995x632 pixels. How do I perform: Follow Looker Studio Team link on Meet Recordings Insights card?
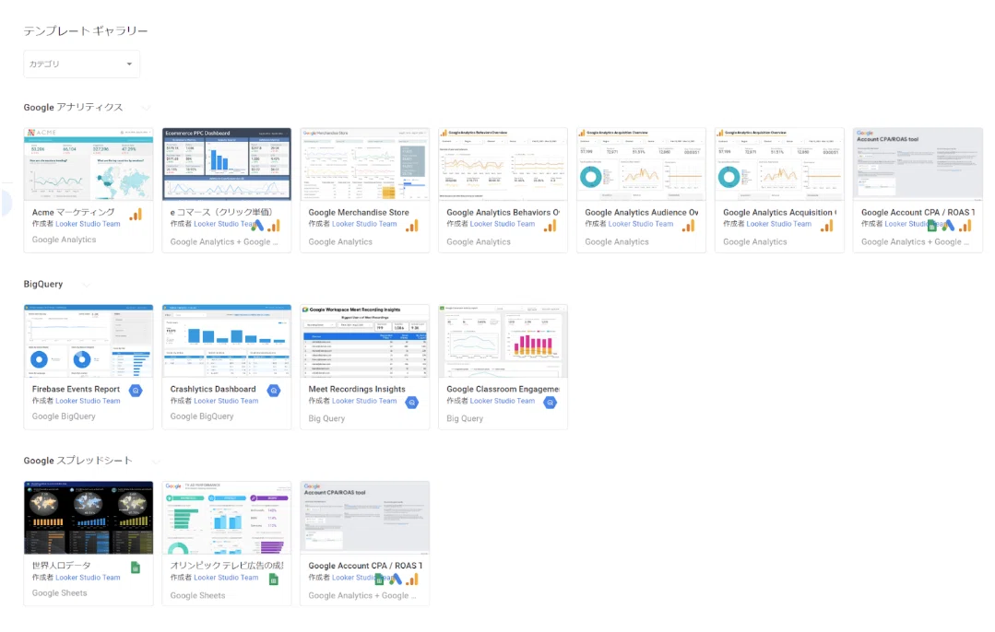(x=364, y=401)
